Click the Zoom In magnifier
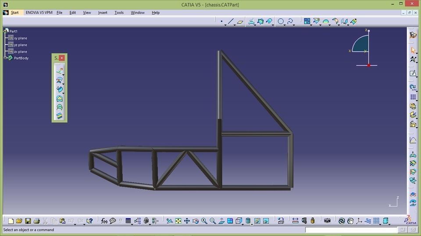The image size is (421, 236). [204, 221]
